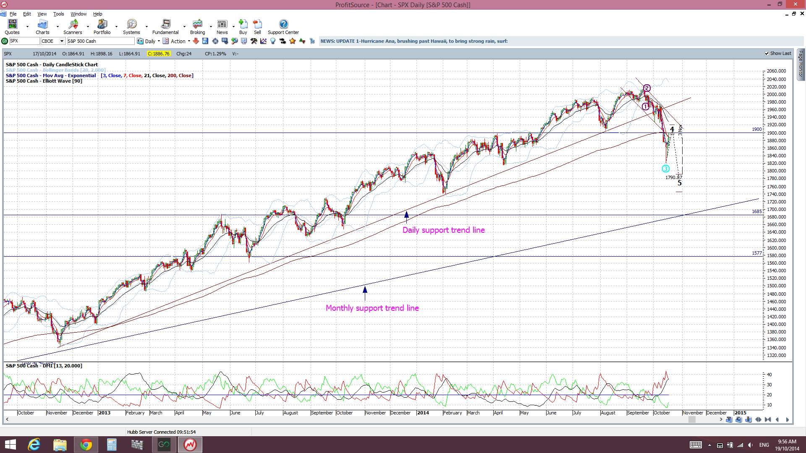The image size is (806, 453).
Task: Open the Scanners tool
Action: tap(73, 27)
